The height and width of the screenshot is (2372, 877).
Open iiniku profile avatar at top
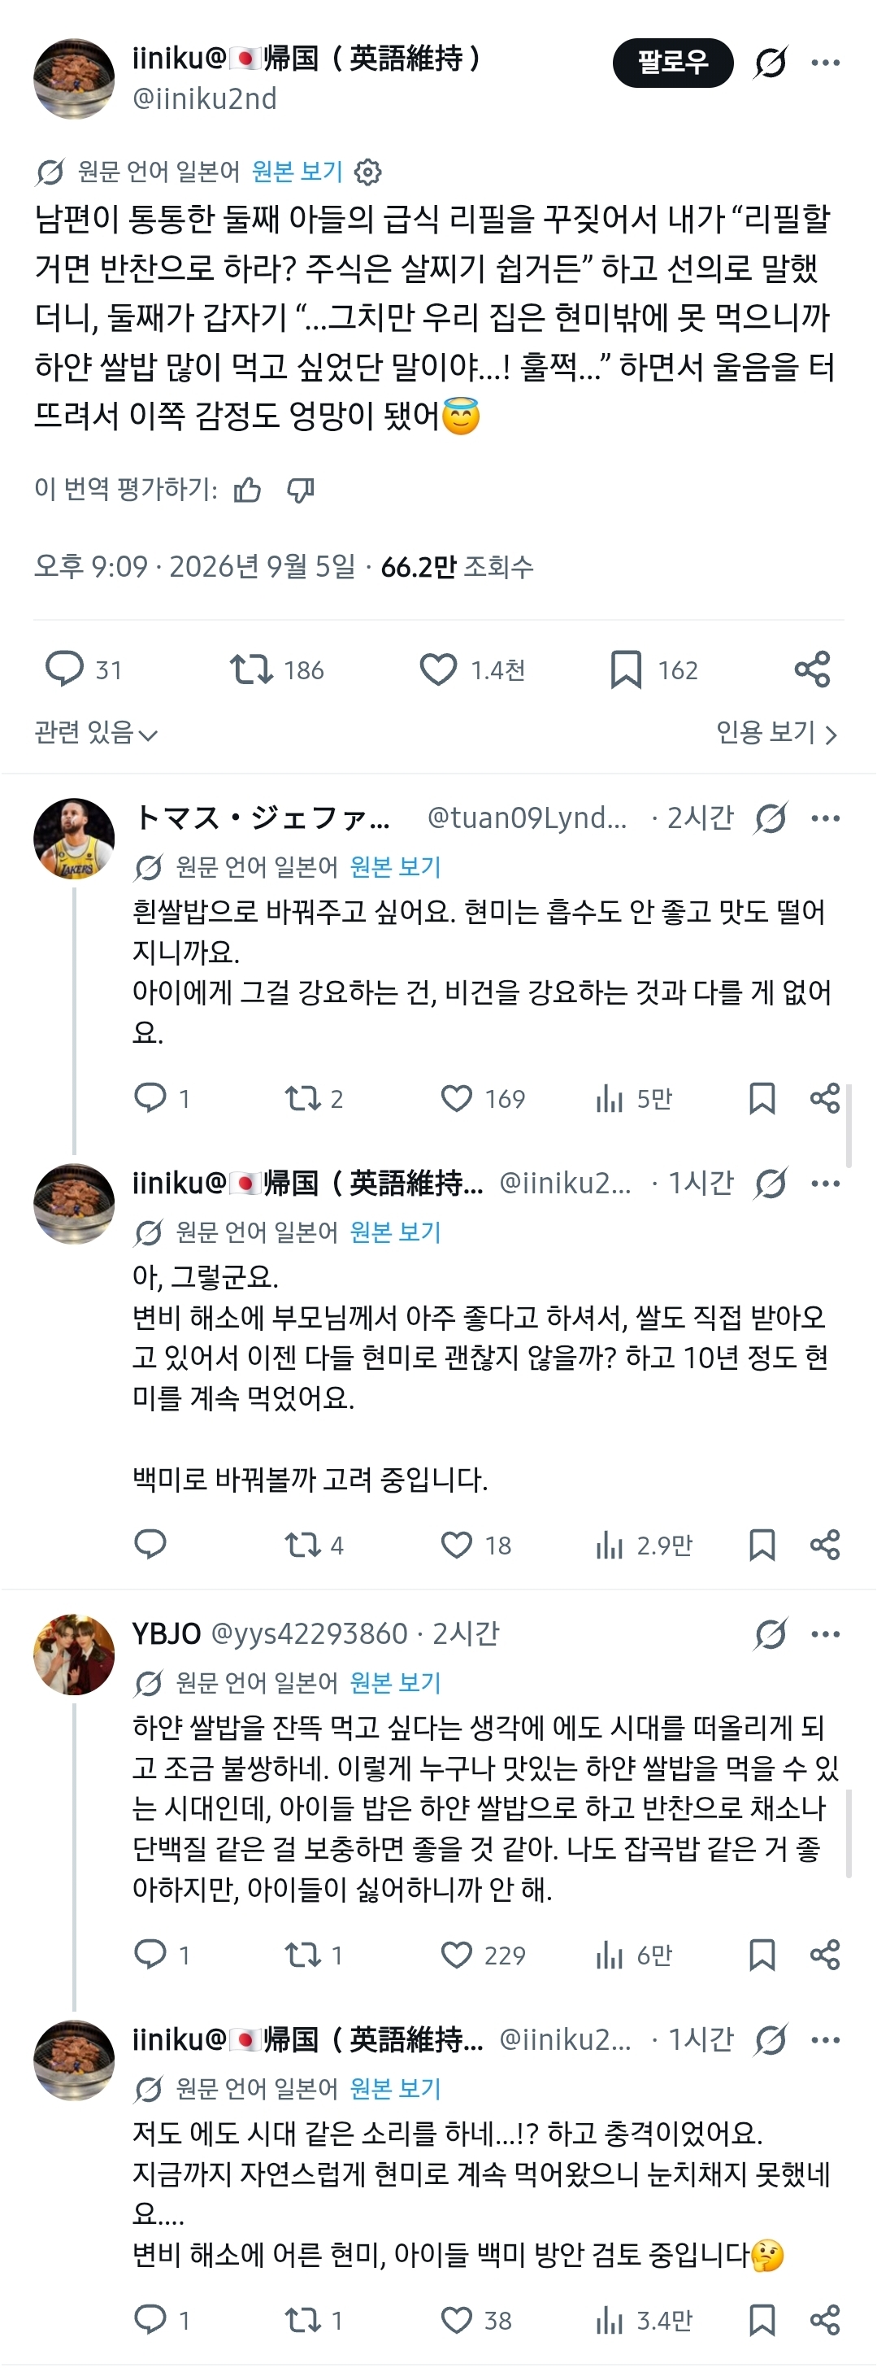tap(74, 79)
